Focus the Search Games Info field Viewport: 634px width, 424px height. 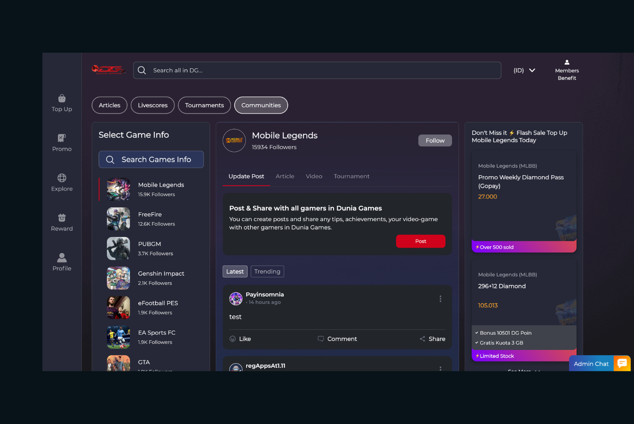coord(151,159)
